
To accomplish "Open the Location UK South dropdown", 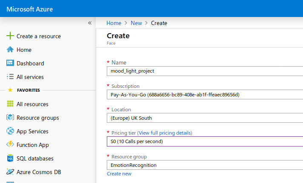I will click(205, 118).
